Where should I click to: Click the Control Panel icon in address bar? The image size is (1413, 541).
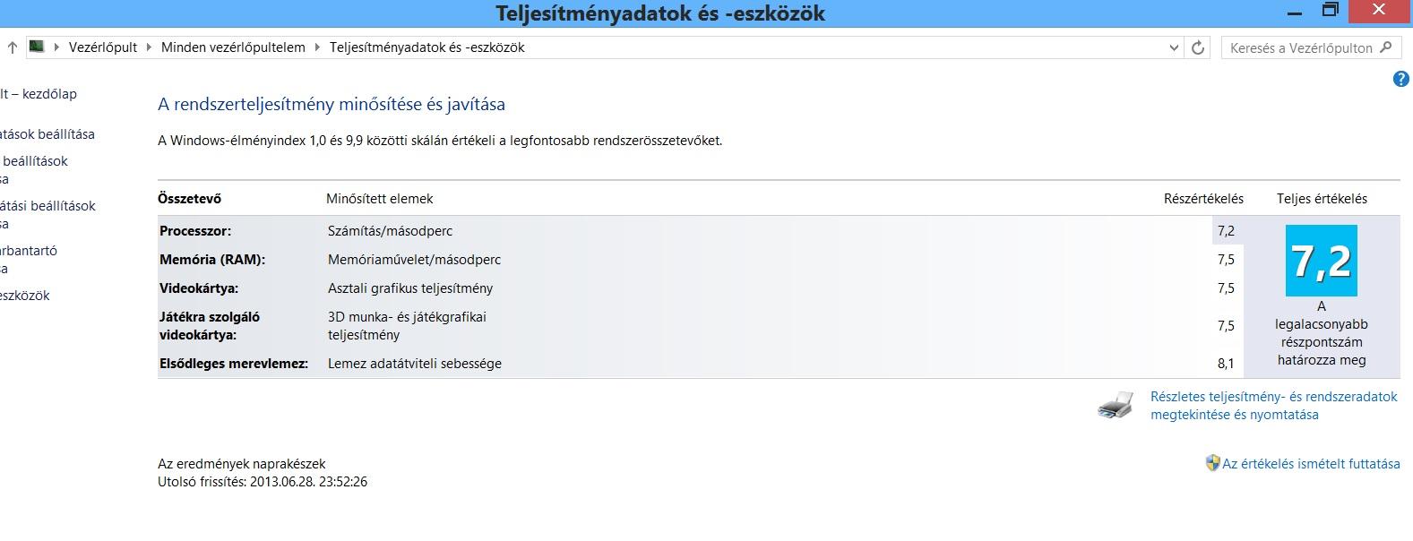pos(37,47)
